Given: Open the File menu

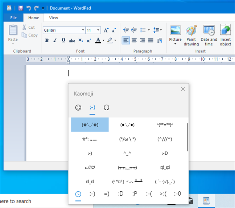Looking at the screenshot, I should [x=13, y=18].
